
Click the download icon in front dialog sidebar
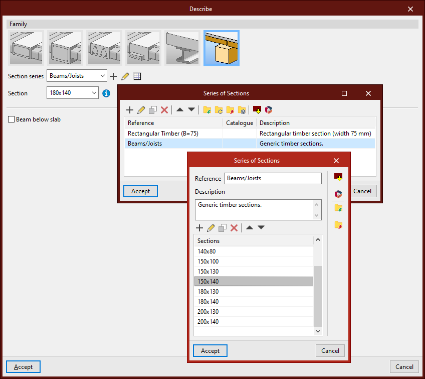(x=338, y=177)
